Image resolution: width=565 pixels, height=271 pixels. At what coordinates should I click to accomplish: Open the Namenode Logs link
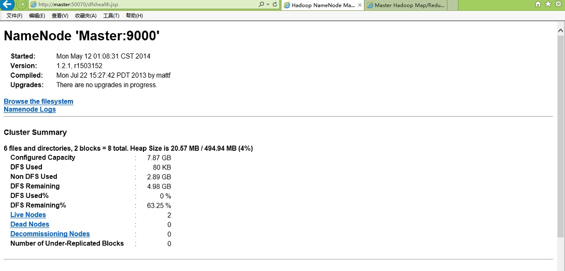click(30, 109)
